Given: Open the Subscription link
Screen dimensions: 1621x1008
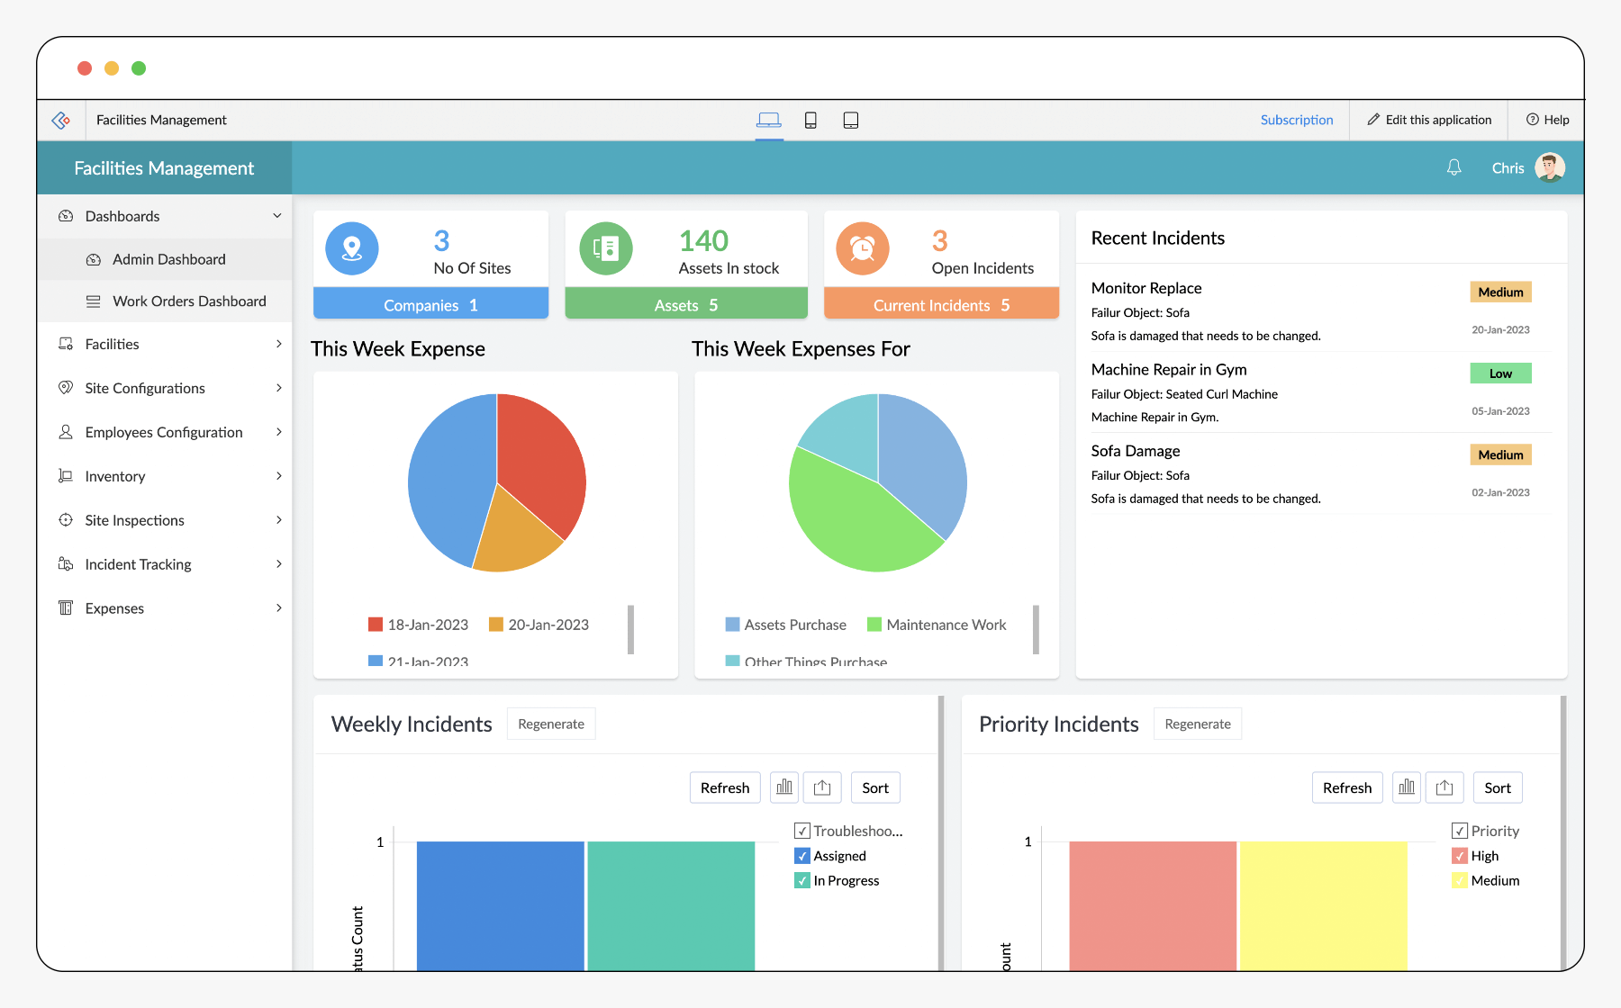Looking at the screenshot, I should 1296,120.
